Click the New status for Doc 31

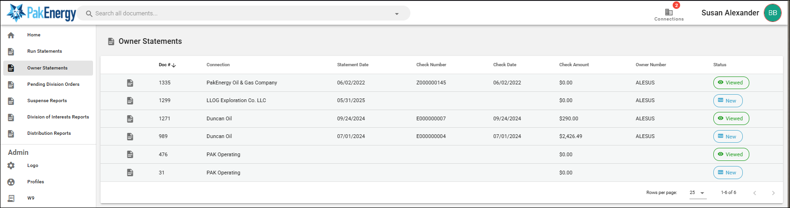click(728, 173)
